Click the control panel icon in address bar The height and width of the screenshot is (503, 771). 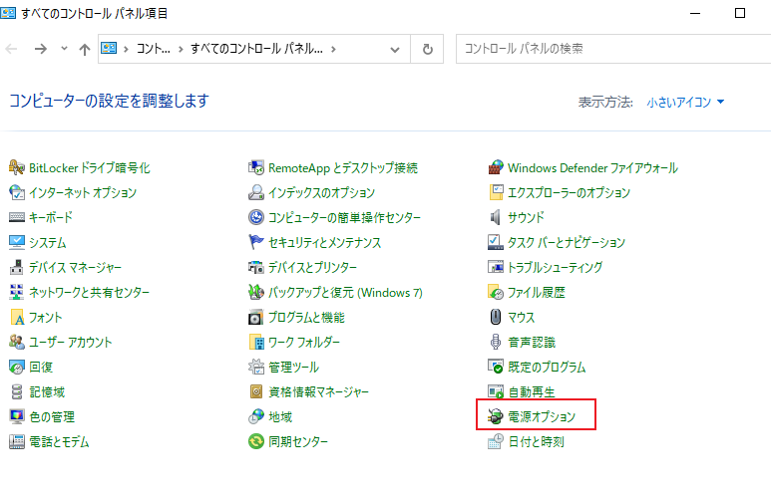pos(109,48)
